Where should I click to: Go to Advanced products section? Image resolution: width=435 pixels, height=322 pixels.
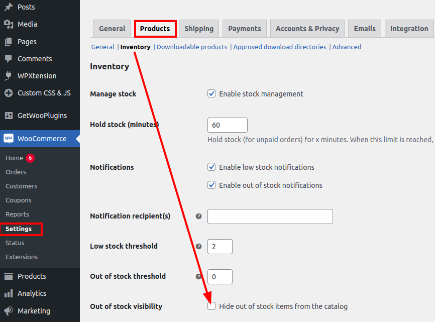point(347,47)
